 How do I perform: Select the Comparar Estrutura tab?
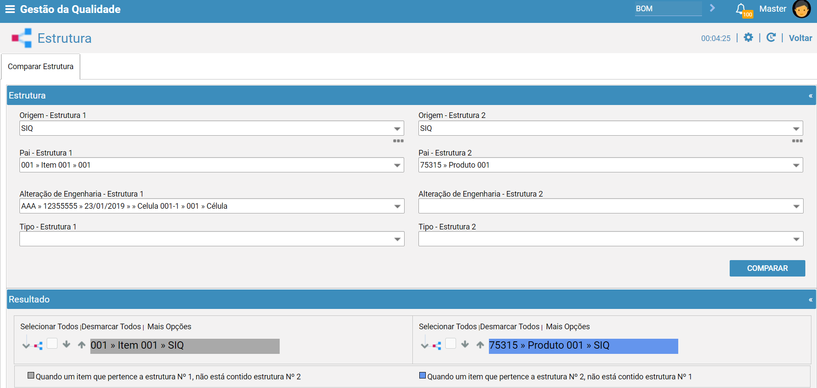41,67
